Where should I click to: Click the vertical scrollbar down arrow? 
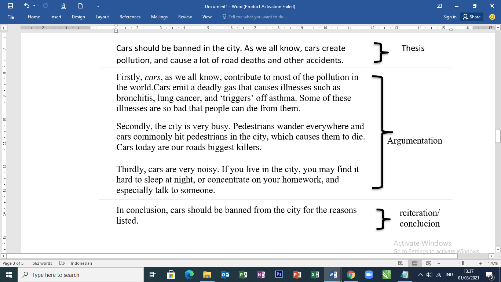click(498, 250)
